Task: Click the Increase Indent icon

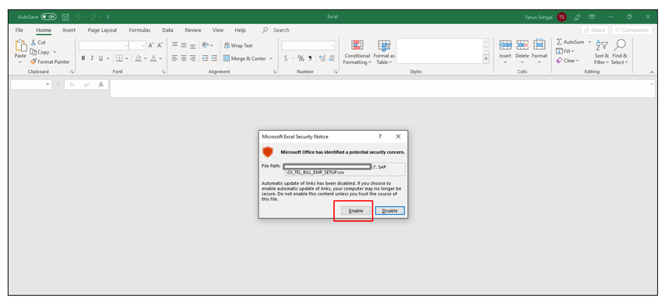Action: (x=214, y=58)
